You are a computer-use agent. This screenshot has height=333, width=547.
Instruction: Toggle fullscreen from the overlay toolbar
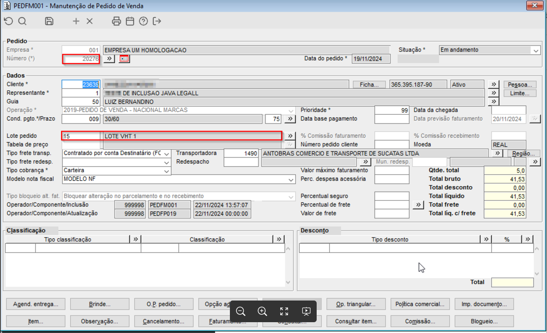click(x=284, y=311)
